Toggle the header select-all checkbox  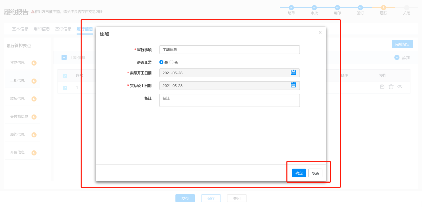[x=65, y=76]
